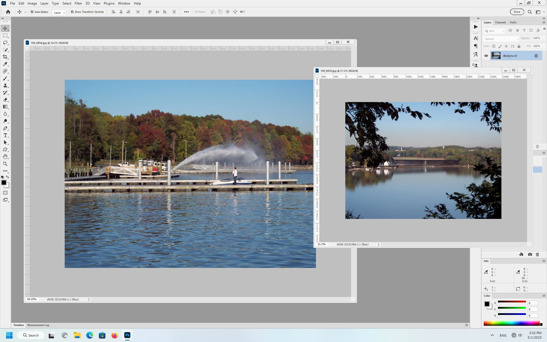
Task: Select the Horizontal Type tool
Action: (5, 135)
